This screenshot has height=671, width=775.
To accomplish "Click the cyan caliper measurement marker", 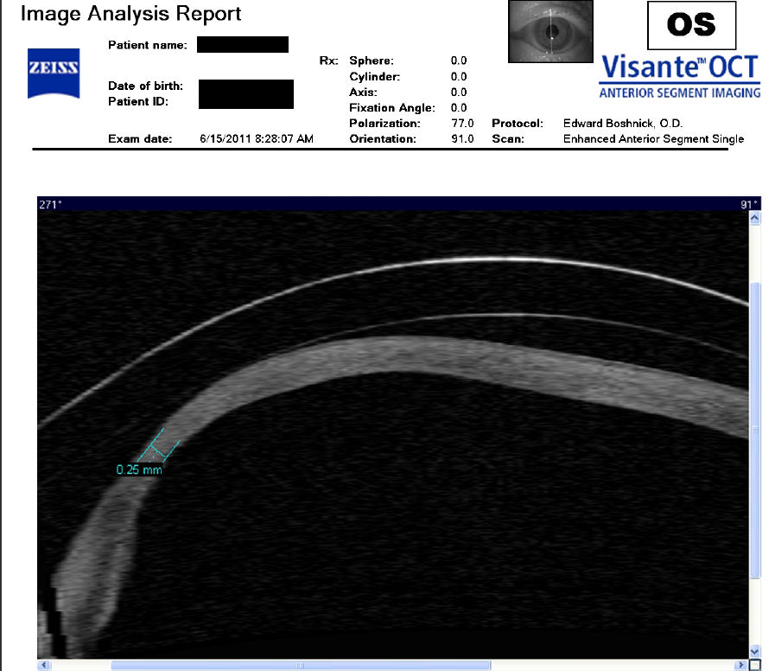I will (161, 446).
